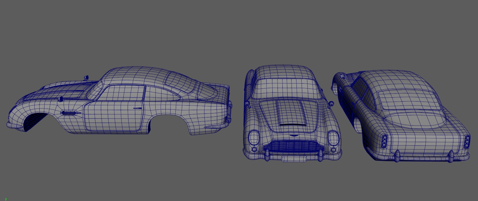Select the rear window on the rear-view car
Screen dimensions: 478x201
pos(408,100)
